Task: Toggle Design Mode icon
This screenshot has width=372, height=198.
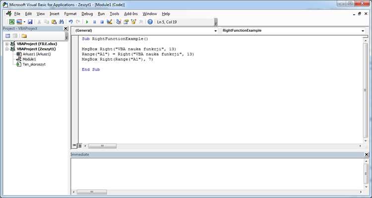Action: pos(110,22)
